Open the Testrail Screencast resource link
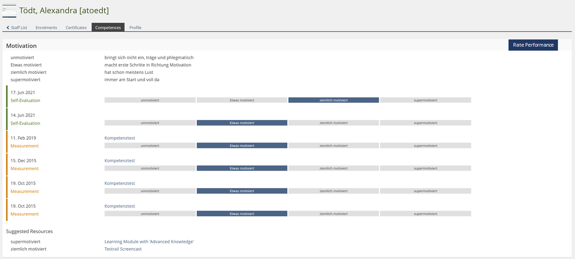 123,249
